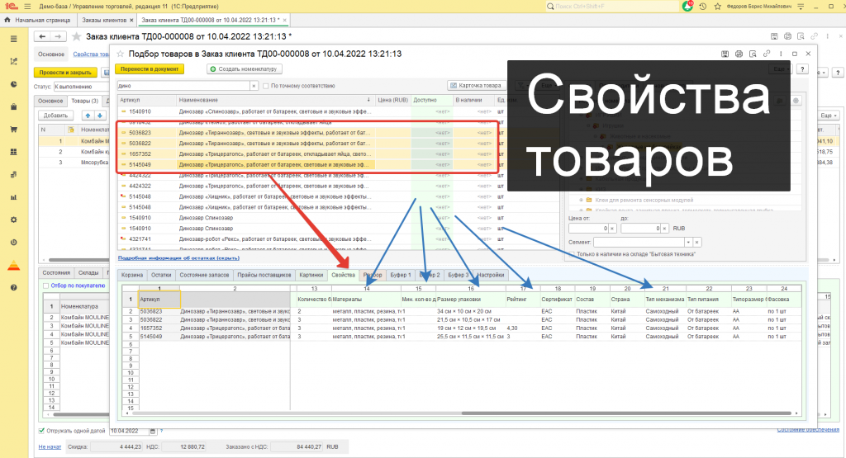Uncheck Отгружать одной датой

(41, 431)
